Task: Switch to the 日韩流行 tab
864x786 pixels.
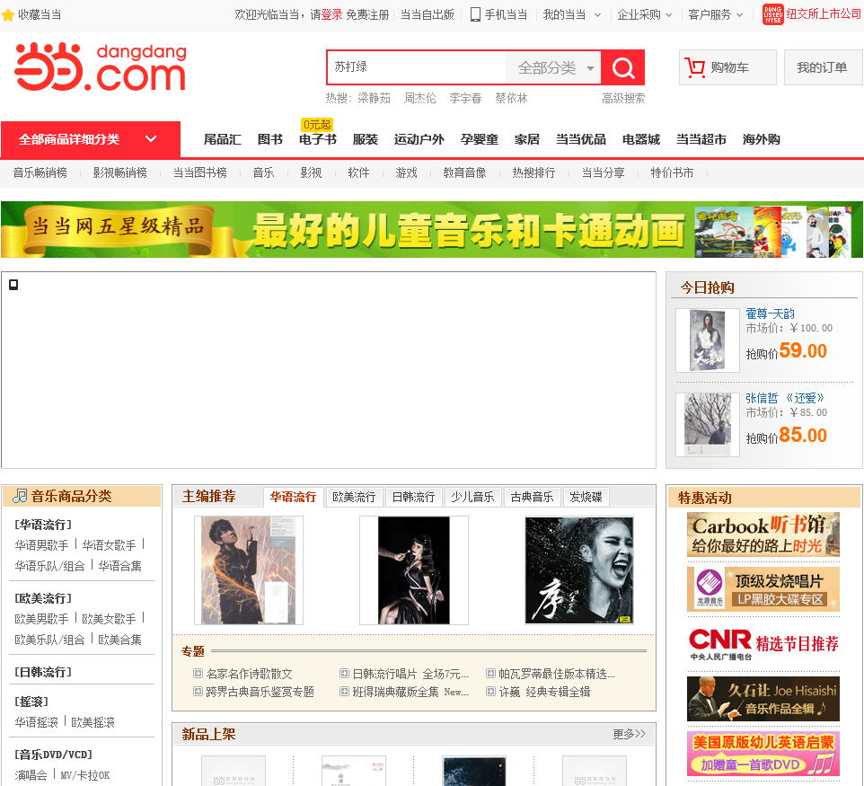Action: pyautogui.click(x=413, y=497)
